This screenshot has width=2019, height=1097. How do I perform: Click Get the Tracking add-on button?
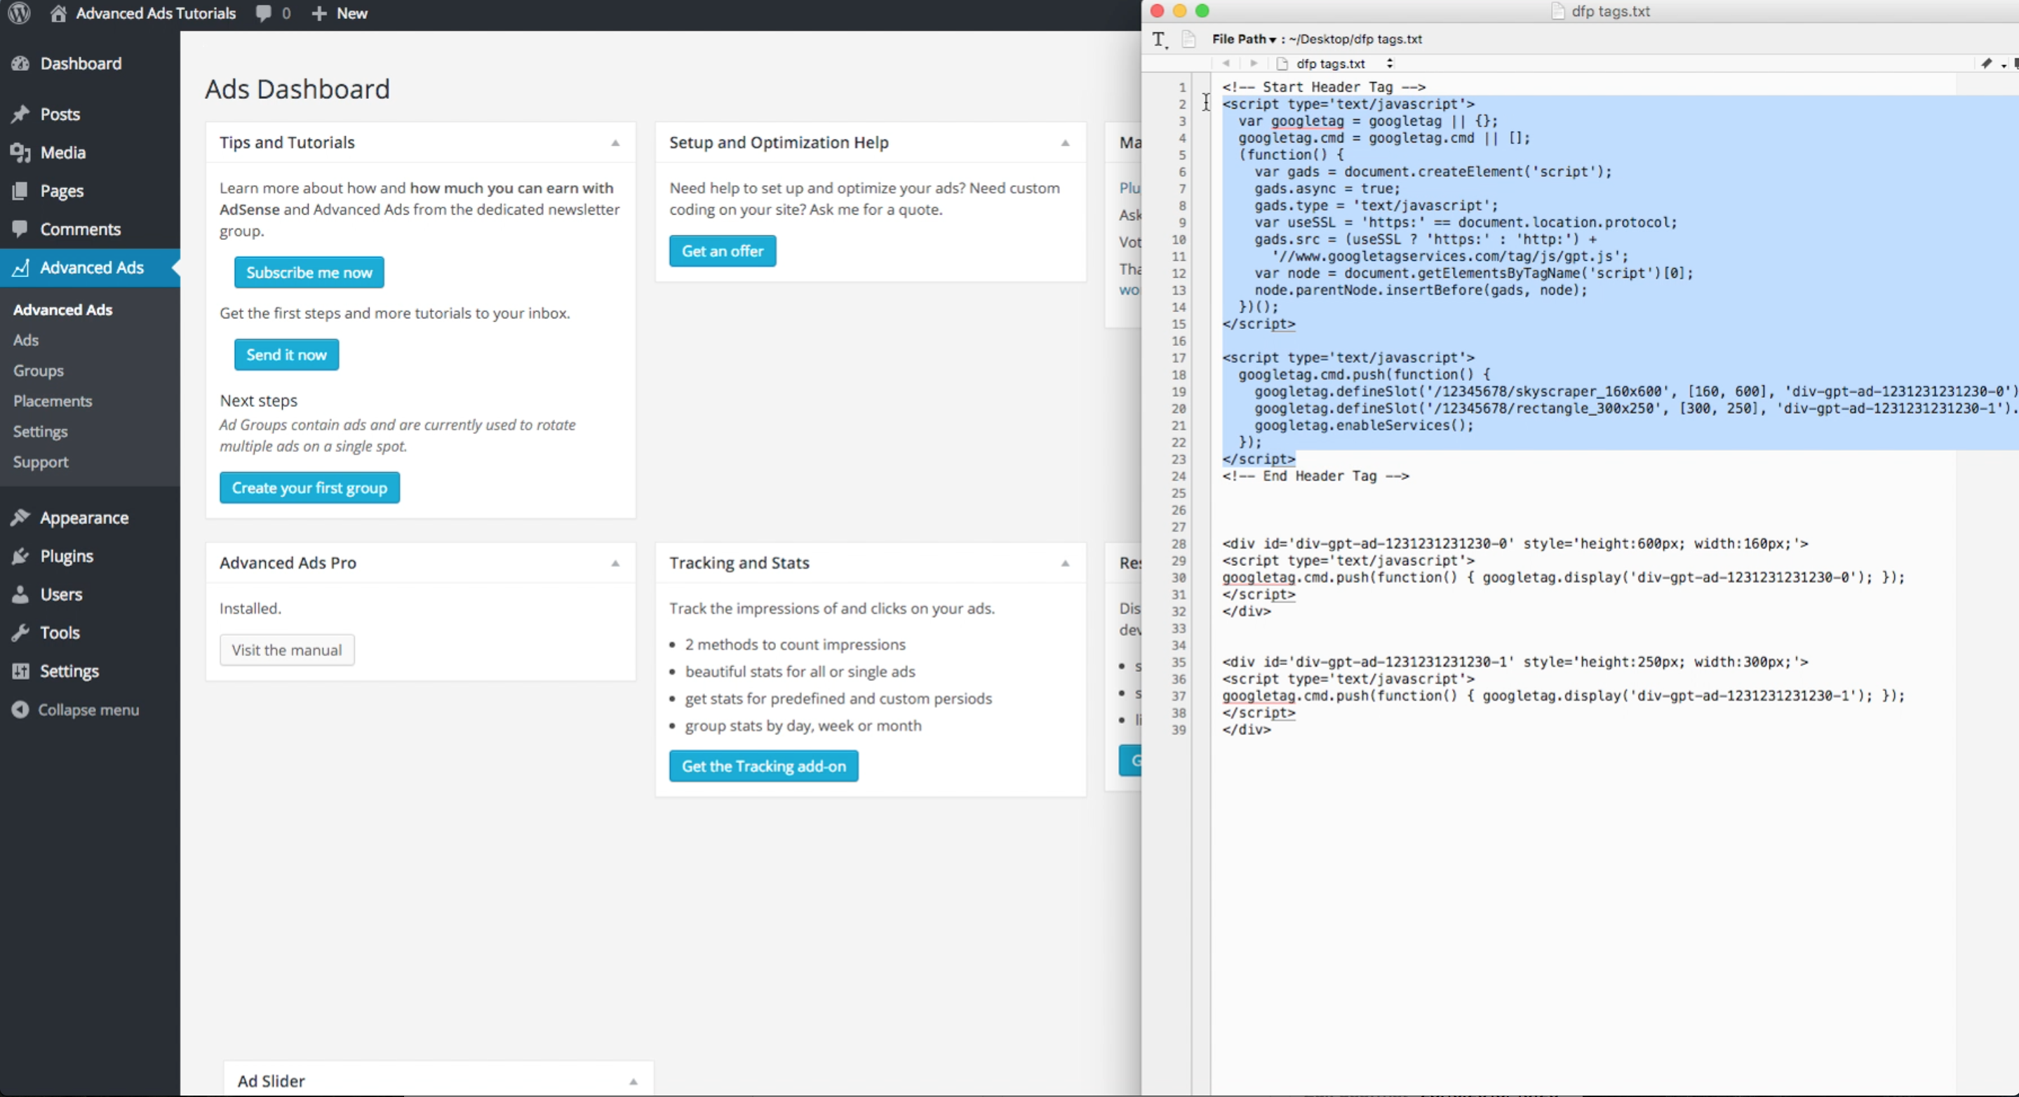(x=763, y=766)
